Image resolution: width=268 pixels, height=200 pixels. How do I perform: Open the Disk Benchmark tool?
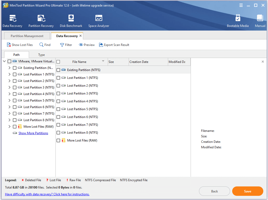pyautogui.click(x=71, y=18)
